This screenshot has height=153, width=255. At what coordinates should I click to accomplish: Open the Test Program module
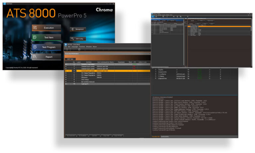click(46, 47)
